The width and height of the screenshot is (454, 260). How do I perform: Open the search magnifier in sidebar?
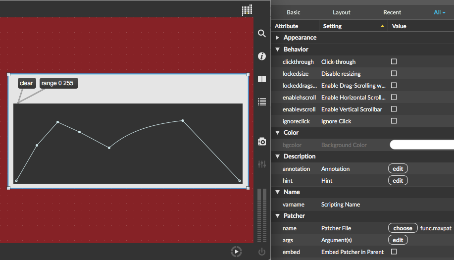(262, 34)
